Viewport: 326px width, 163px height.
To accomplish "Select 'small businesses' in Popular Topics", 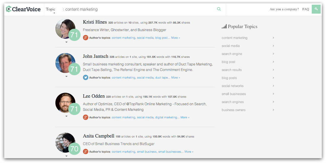I will (x=234, y=94).
